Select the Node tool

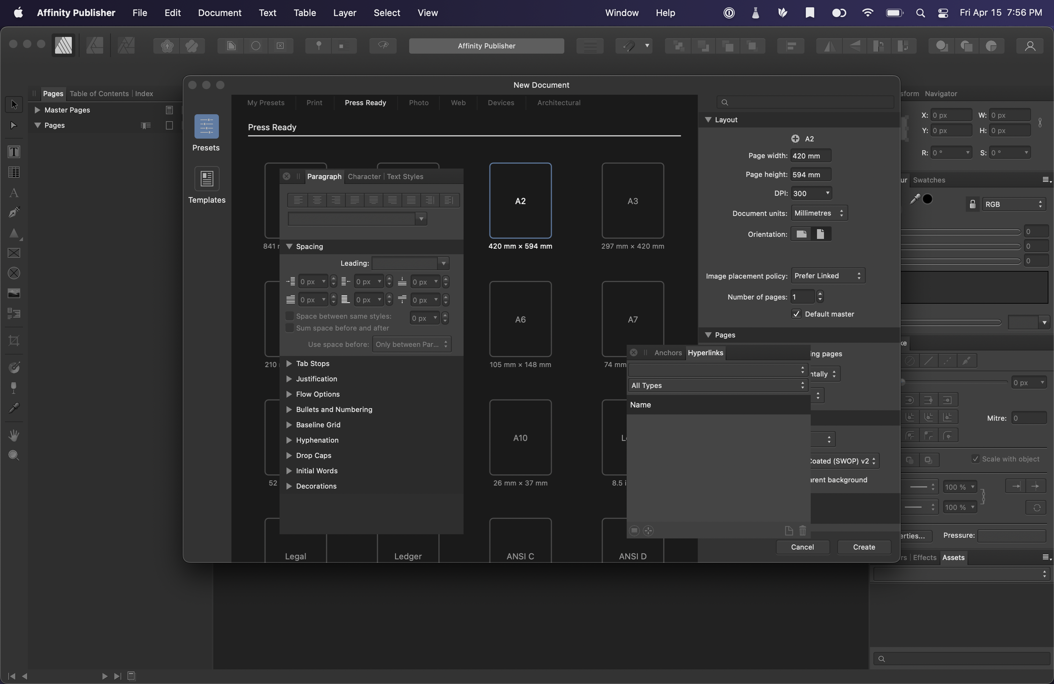coord(14,126)
